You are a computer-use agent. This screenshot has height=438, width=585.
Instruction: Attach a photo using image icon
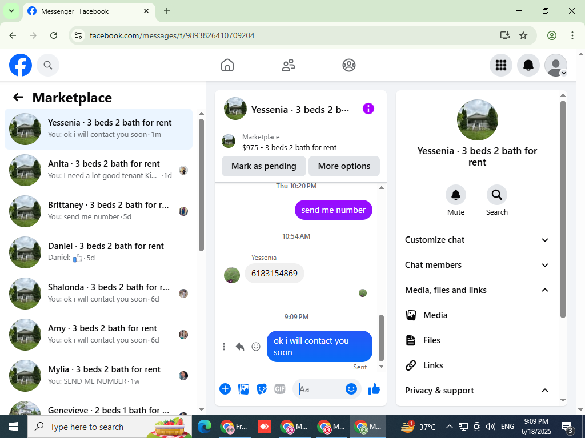[243, 389]
